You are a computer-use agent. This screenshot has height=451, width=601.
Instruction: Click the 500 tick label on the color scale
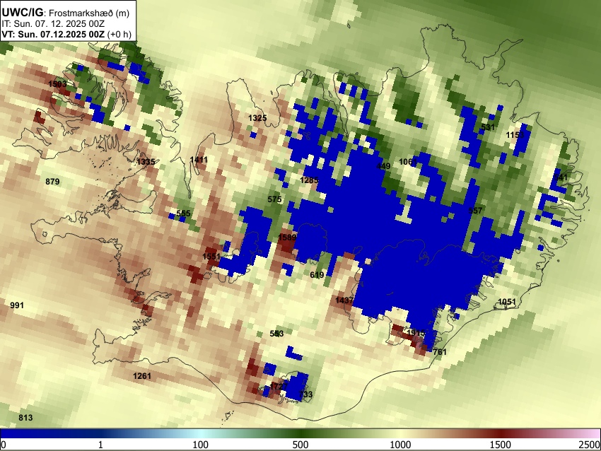[300, 445]
